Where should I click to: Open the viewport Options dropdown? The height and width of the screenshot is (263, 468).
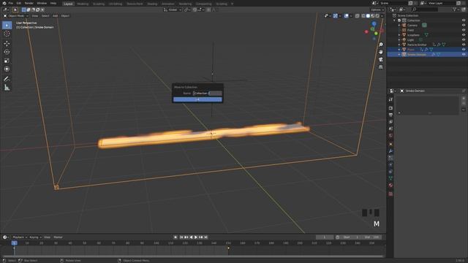pyautogui.click(x=377, y=9)
